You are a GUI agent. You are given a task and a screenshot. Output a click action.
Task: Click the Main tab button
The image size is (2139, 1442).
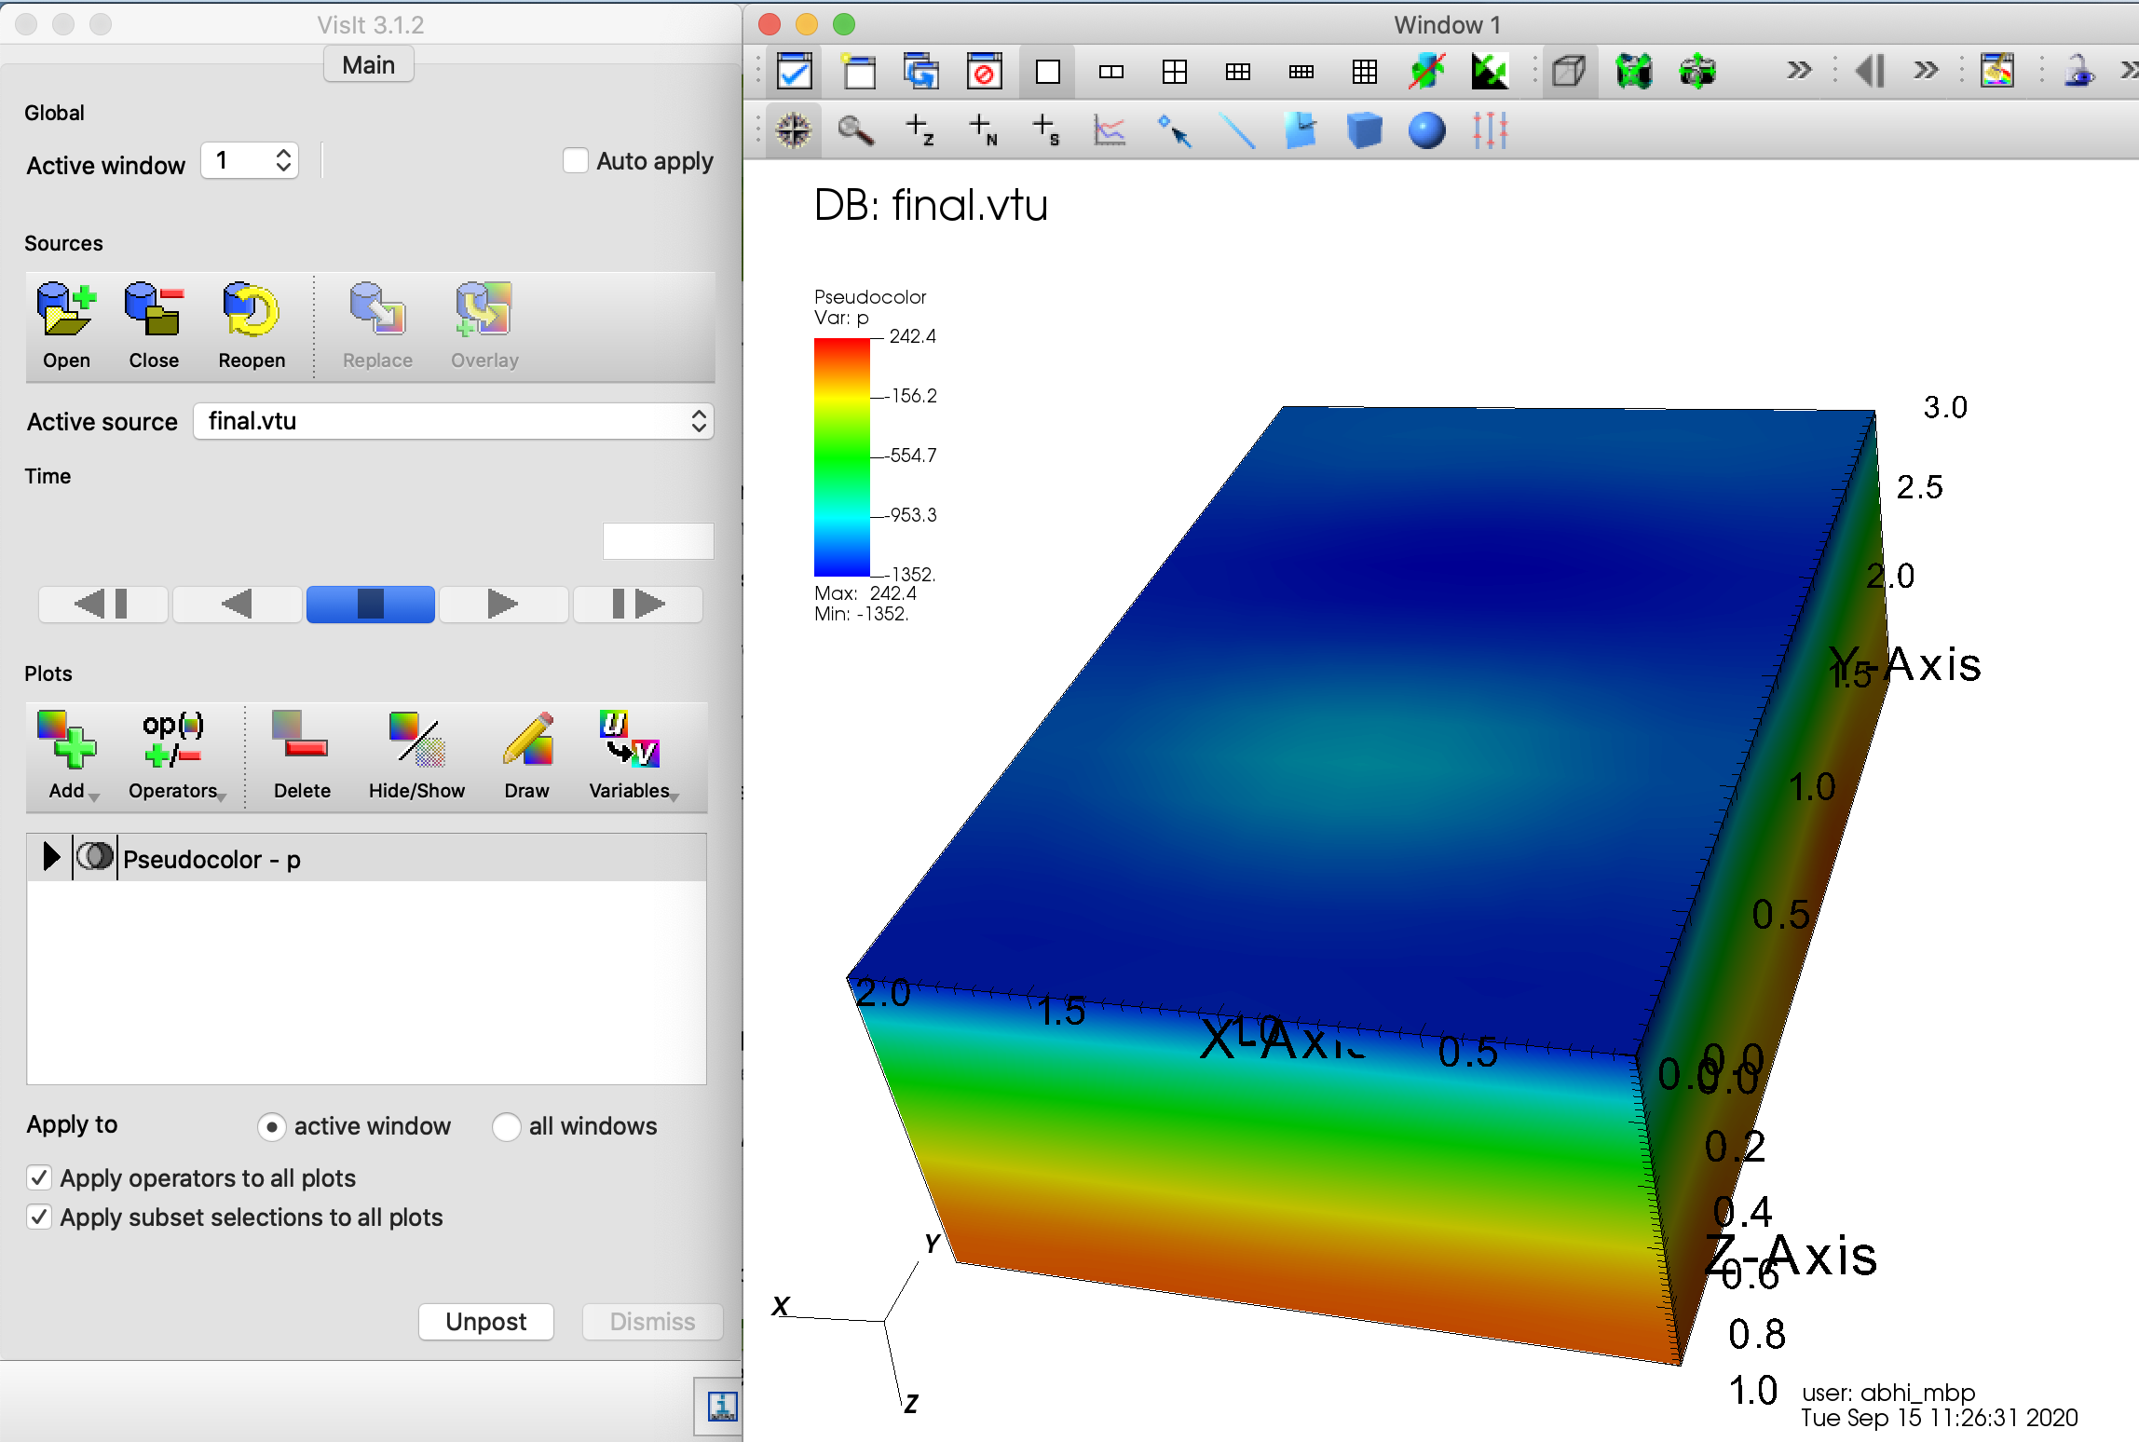tap(368, 65)
